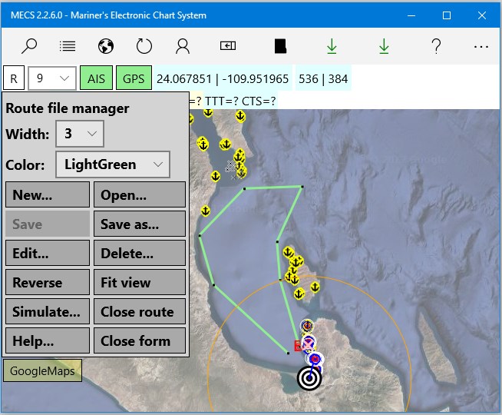Open the search magnifier tool
This screenshot has height=415, width=502.
[29, 46]
